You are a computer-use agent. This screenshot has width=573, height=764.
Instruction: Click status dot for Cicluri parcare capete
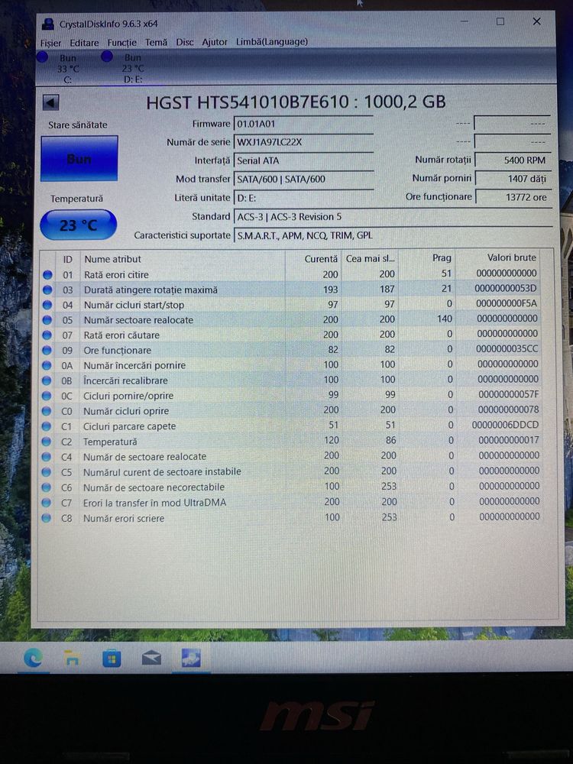point(47,426)
